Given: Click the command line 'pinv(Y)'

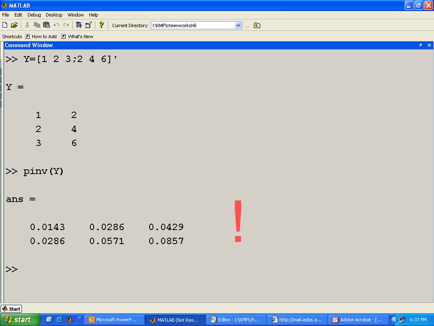Looking at the screenshot, I should [x=43, y=171].
